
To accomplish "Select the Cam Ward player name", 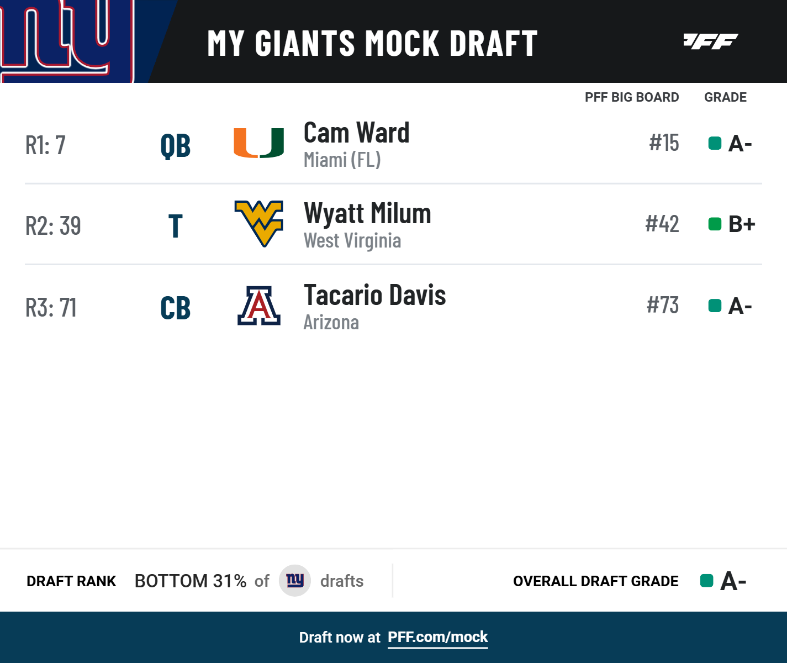I will (356, 133).
